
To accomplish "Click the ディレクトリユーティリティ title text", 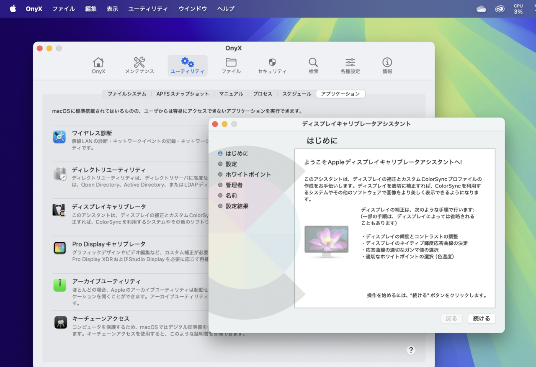I will pyautogui.click(x=109, y=170).
